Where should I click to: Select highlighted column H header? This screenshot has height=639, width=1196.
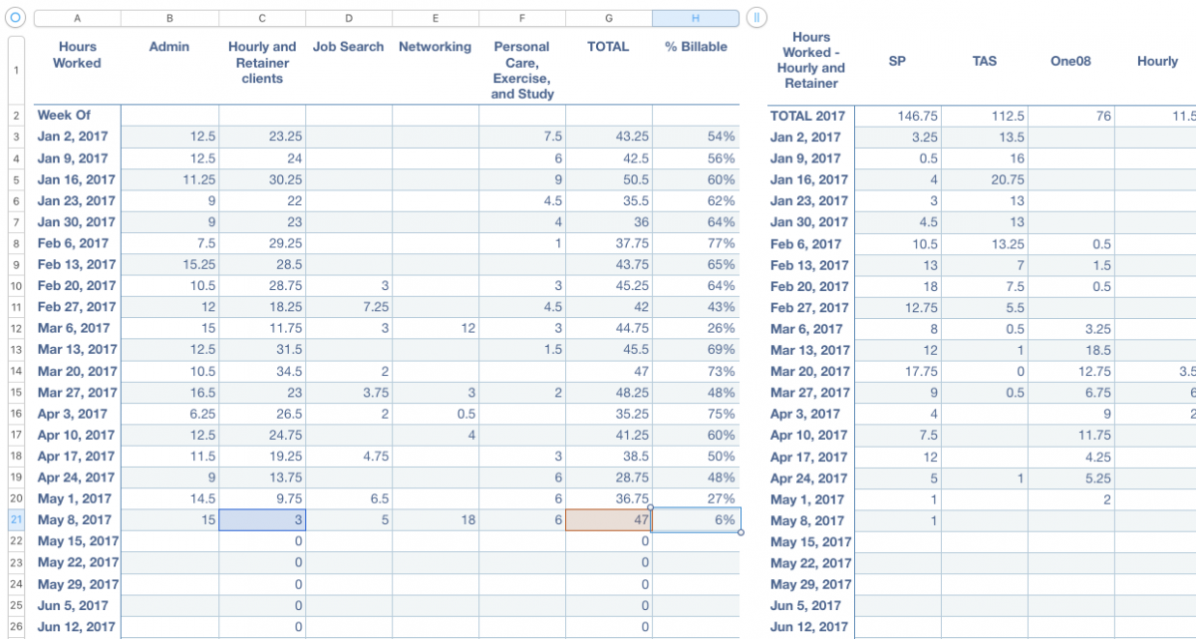(696, 18)
